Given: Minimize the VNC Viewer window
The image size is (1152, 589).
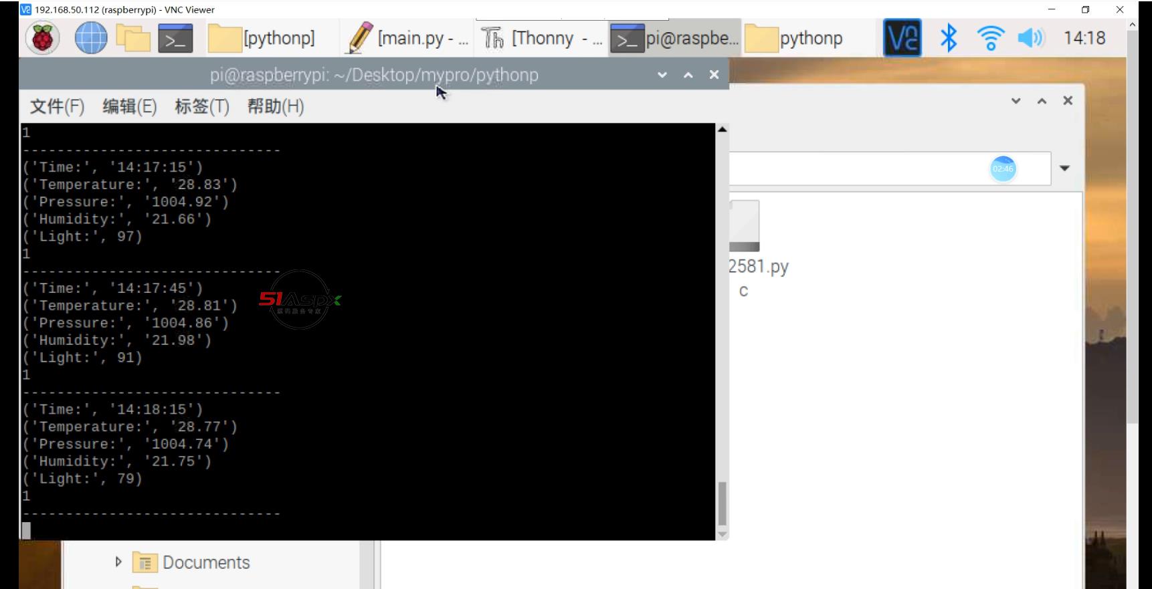Looking at the screenshot, I should pyautogui.click(x=1052, y=9).
